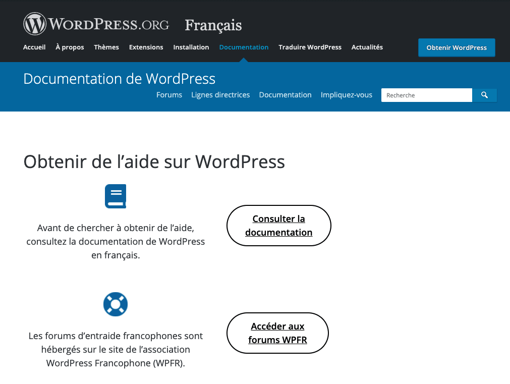This screenshot has height=384, width=510.
Task: Click the Français site title
Action: click(x=213, y=25)
